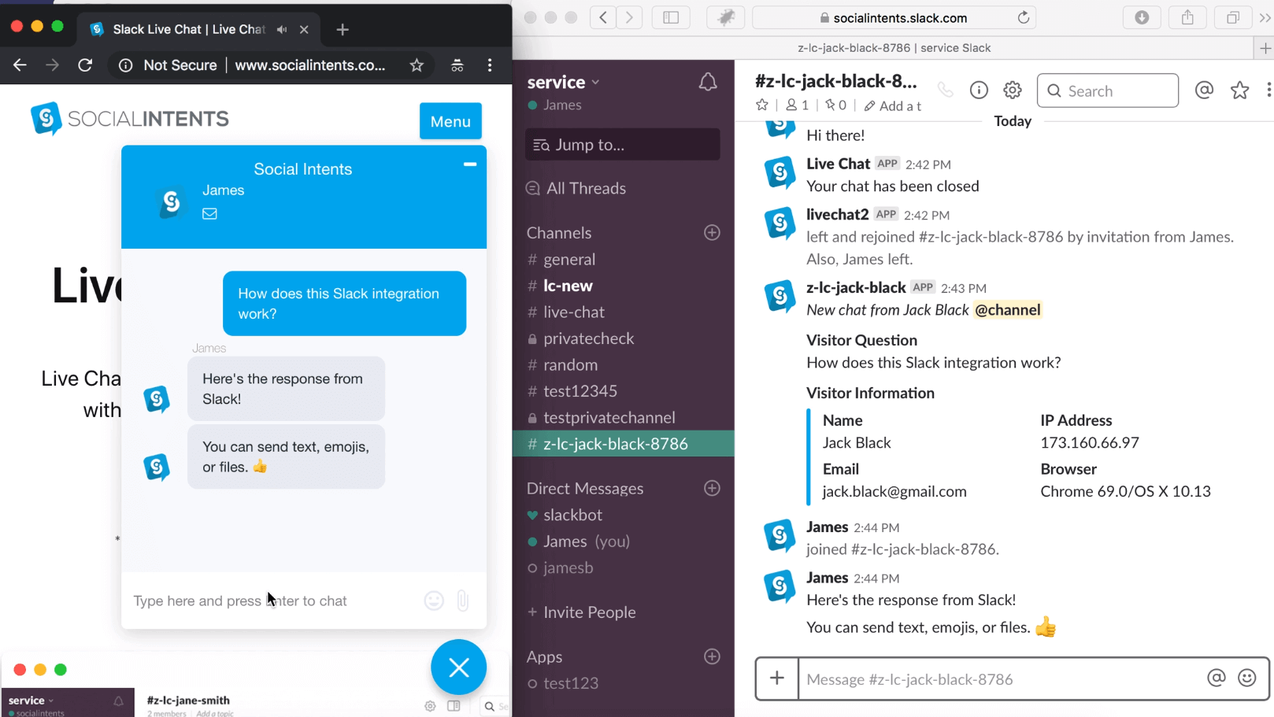Attach a file in live chat widget
Image resolution: width=1274 pixels, height=717 pixels.
463,601
